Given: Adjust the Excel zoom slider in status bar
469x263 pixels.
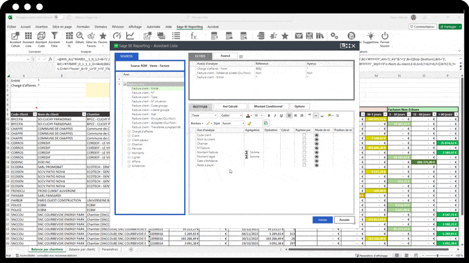Looking at the screenshot, I should coord(438,256).
